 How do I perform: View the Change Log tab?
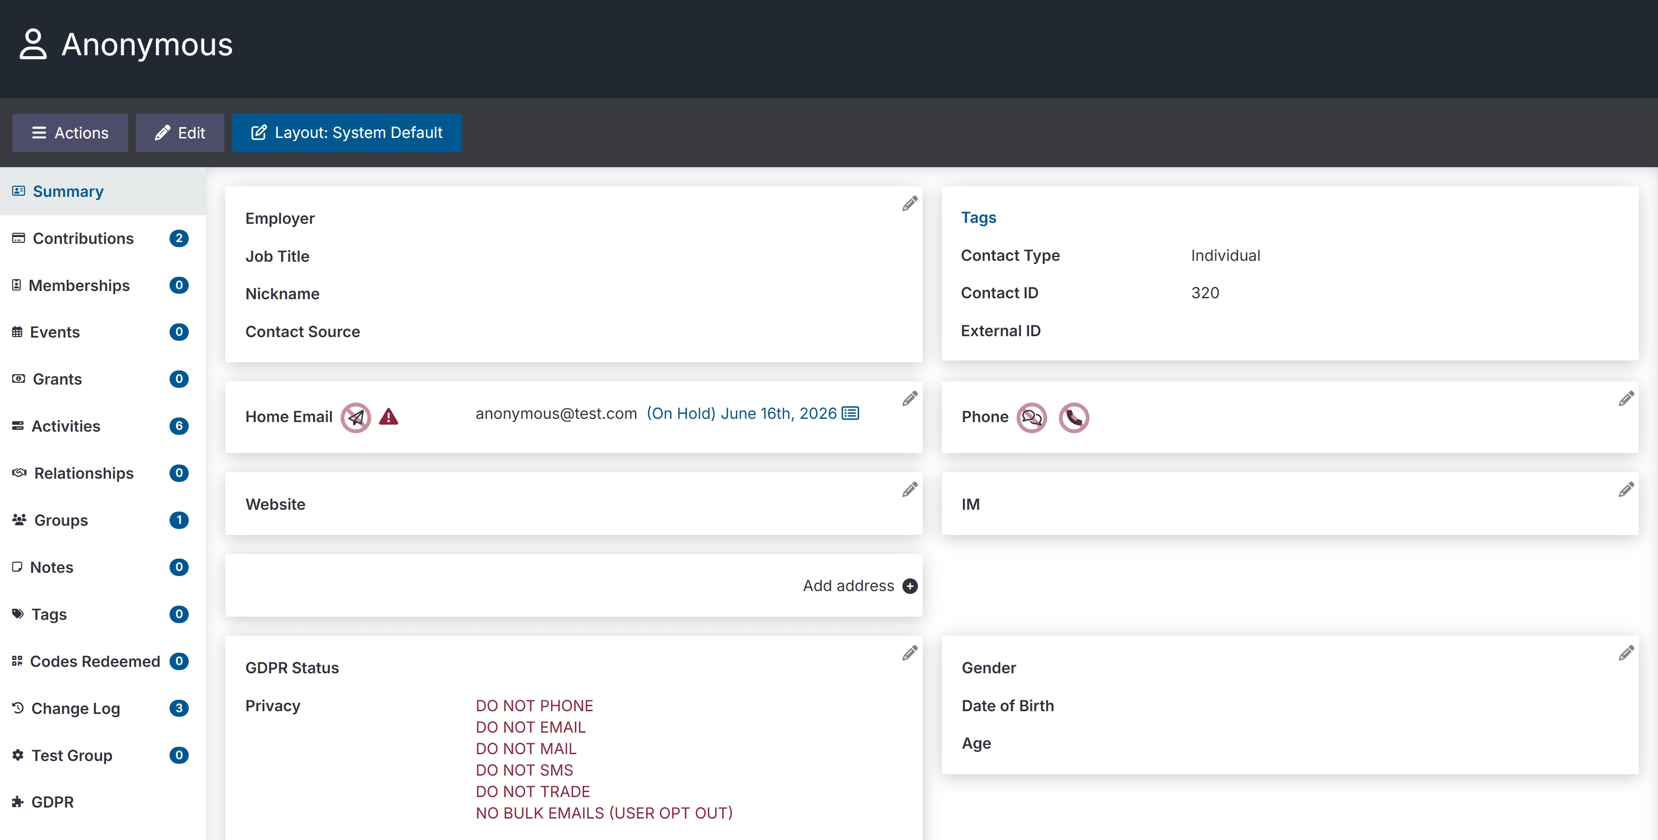(103, 708)
